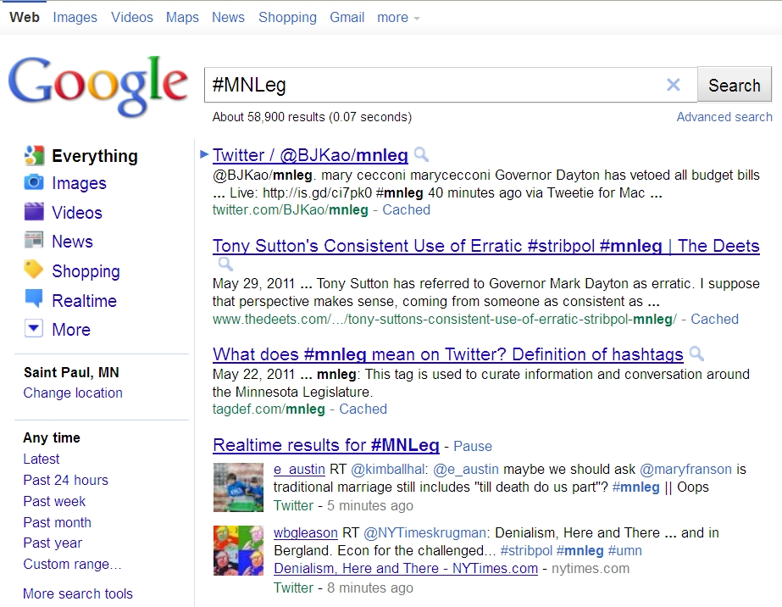Click the #umn hashtag link
This screenshot has width=782, height=607.
[625, 550]
